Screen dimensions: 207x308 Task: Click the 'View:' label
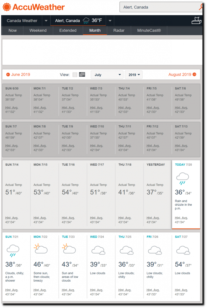(65, 75)
